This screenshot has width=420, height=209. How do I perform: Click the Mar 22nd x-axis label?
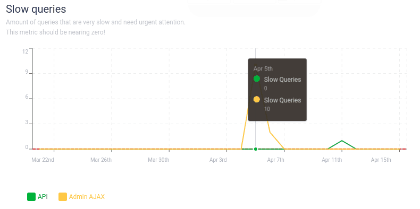click(x=43, y=160)
